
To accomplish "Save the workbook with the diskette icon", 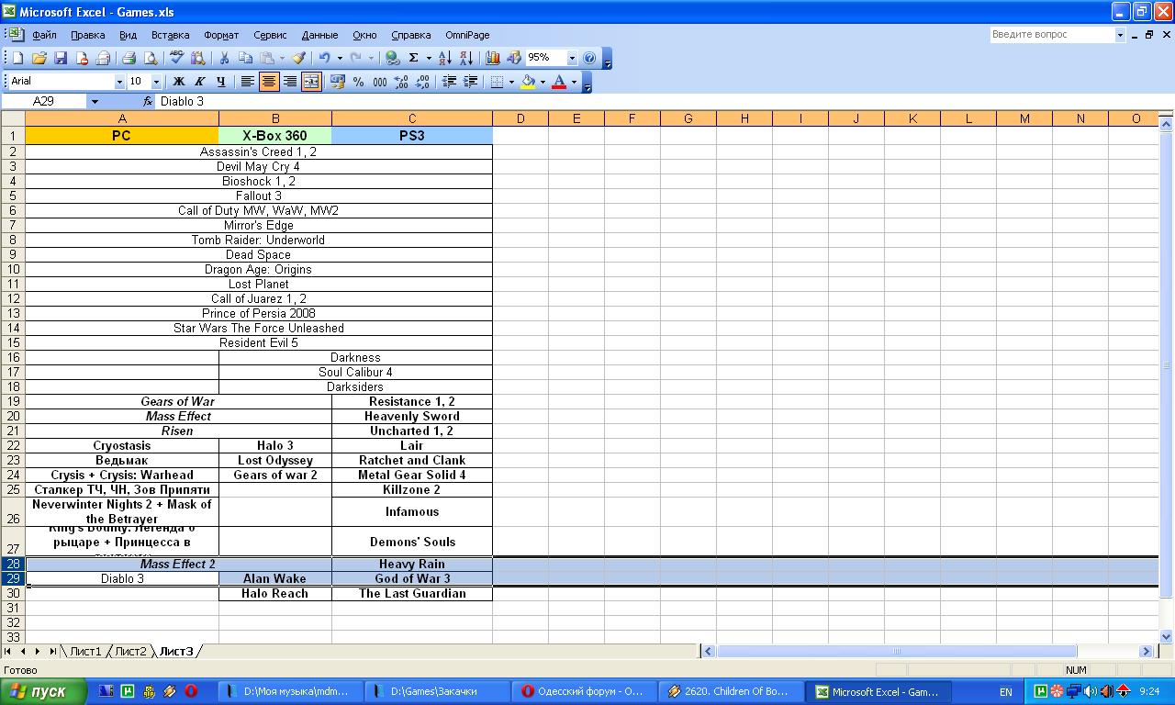I will pos(61,58).
